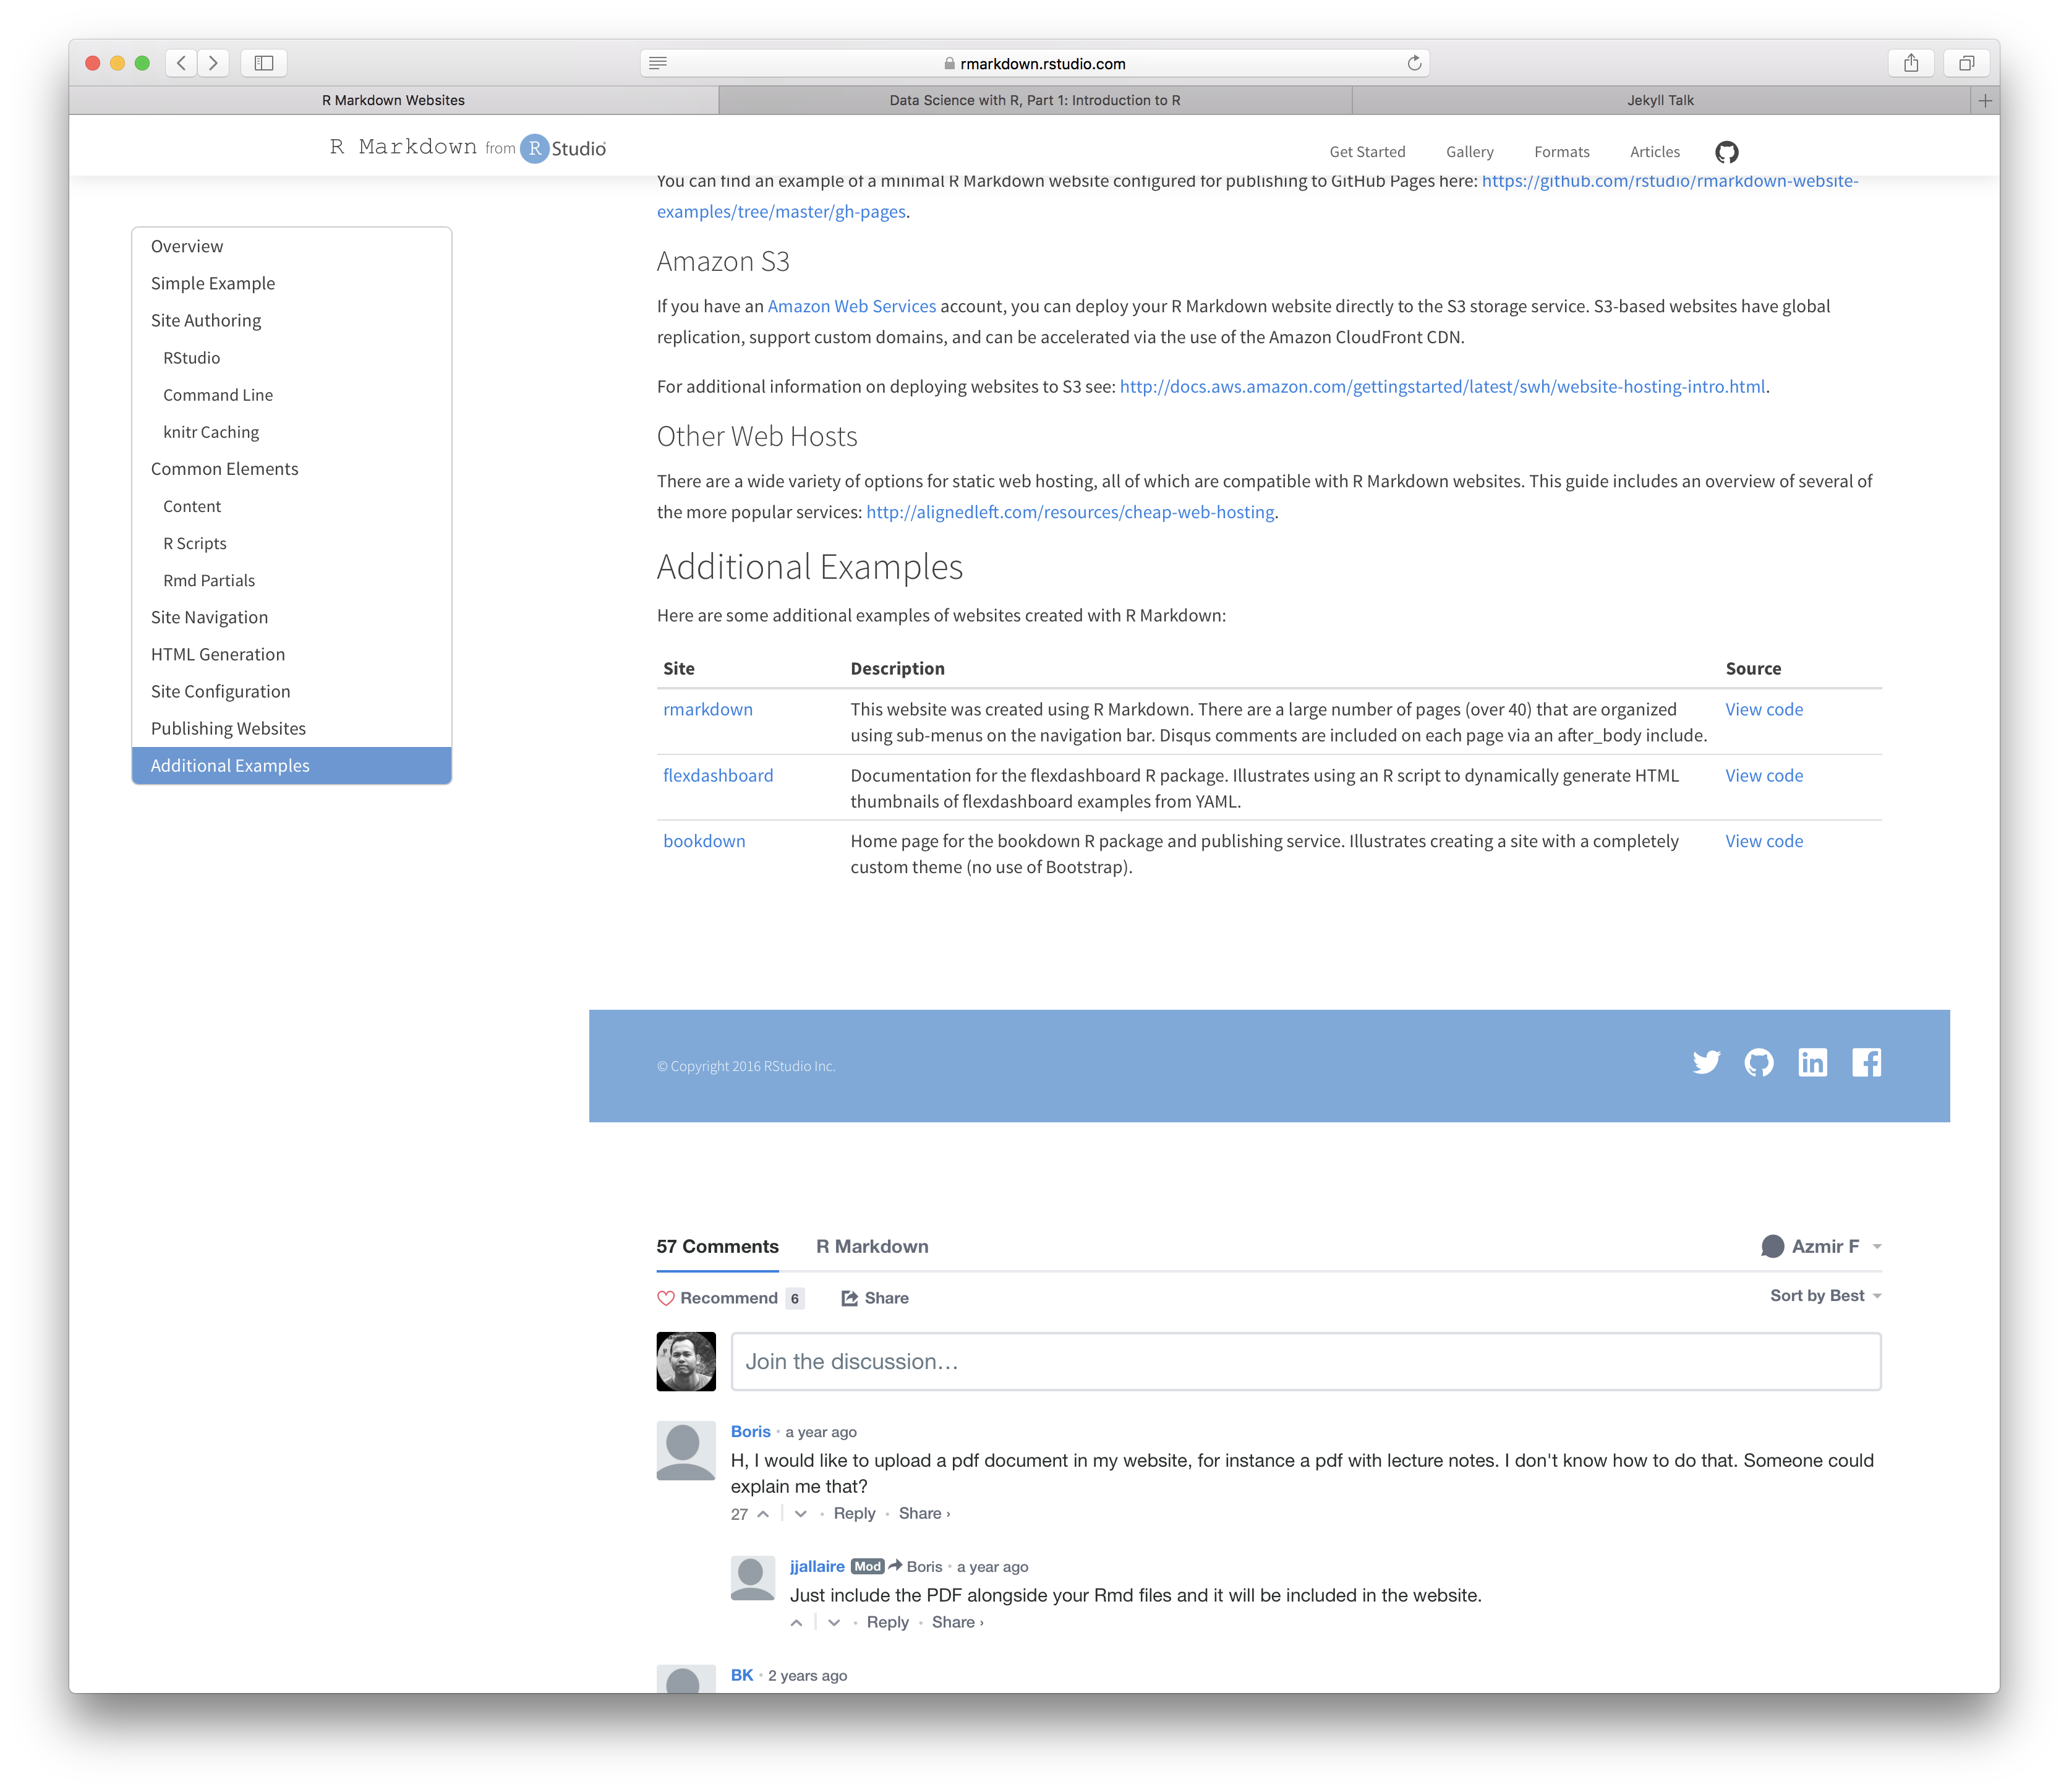Jump to knitr Caching in the sidebar
2069x1792 pixels.
[x=291, y=431]
